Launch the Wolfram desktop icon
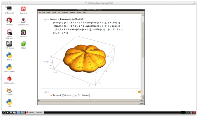198x117 pixels. (9, 21)
